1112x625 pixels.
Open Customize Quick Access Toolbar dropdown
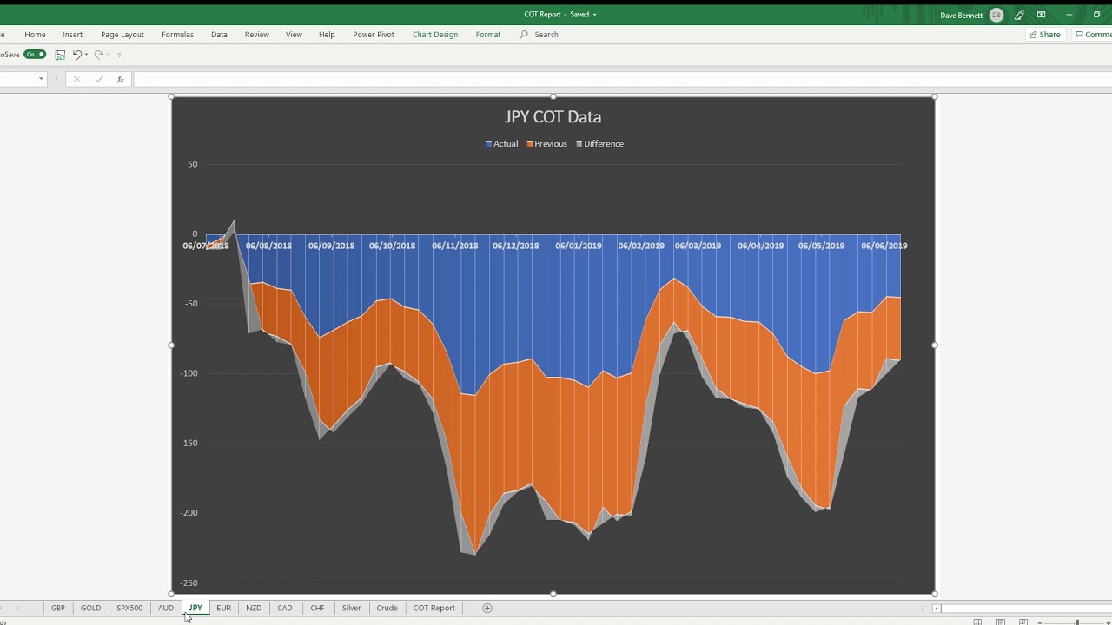click(x=120, y=55)
